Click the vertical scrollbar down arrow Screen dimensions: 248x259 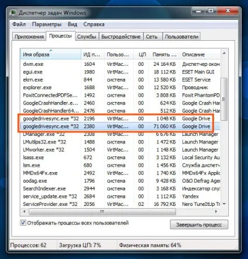pos(224,204)
